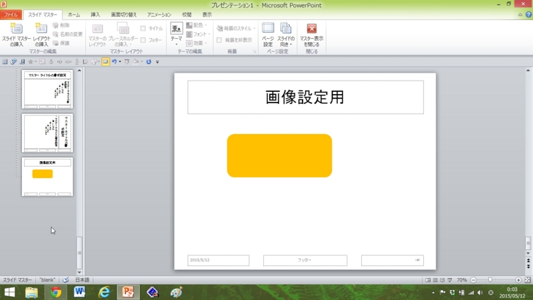Open Customize Quick Access Toolbar arrow
Viewport: 533px width, 300px height.
pos(157,62)
